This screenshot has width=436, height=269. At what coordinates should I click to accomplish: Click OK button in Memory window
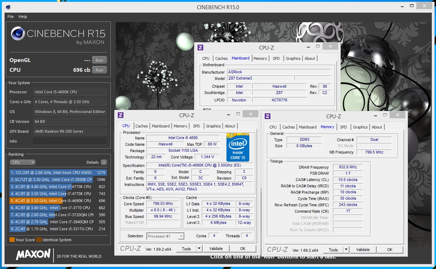(390, 250)
